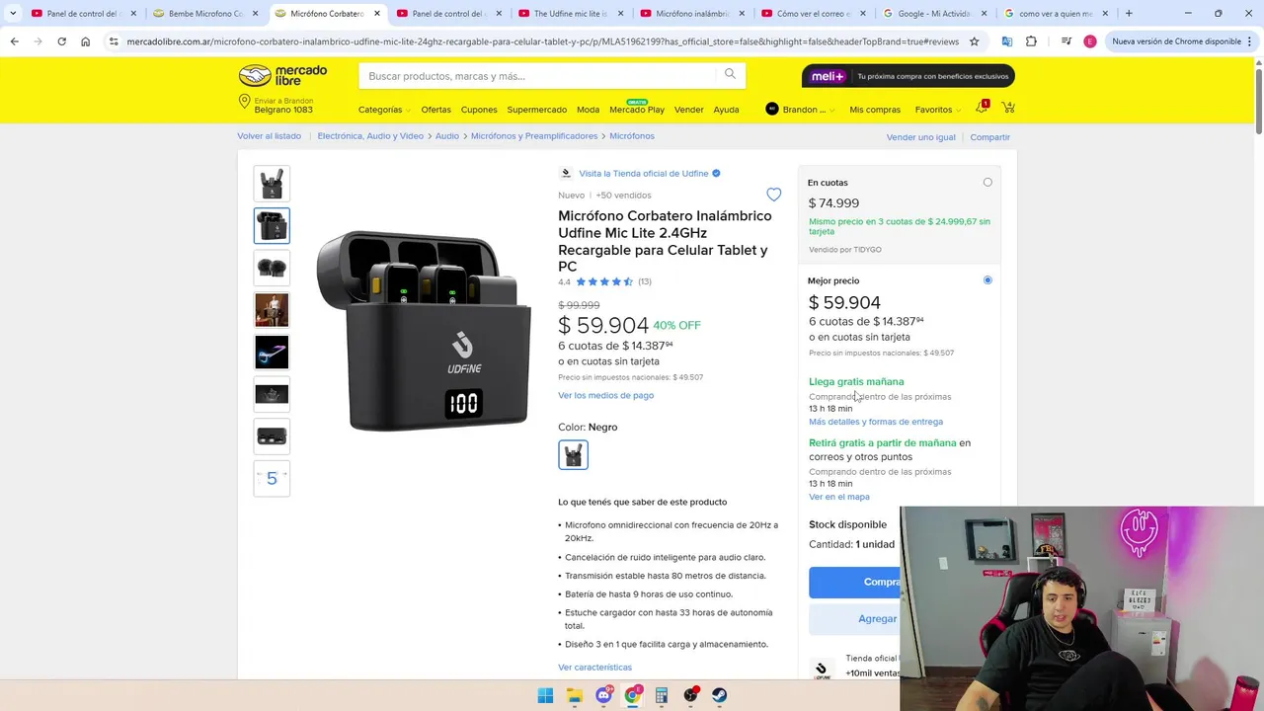The width and height of the screenshot is (1264, 711).
Task: Open Mis compras link
Action: (875, 110)
